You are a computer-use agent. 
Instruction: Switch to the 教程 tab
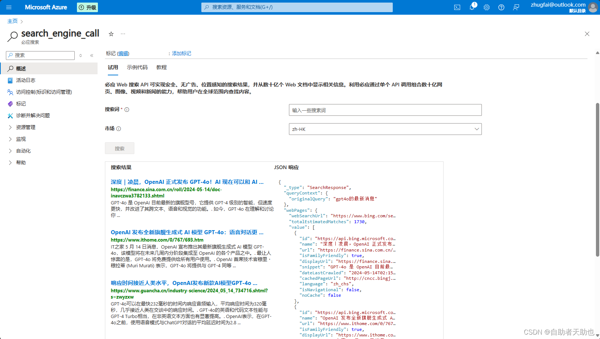click(162, 67)
